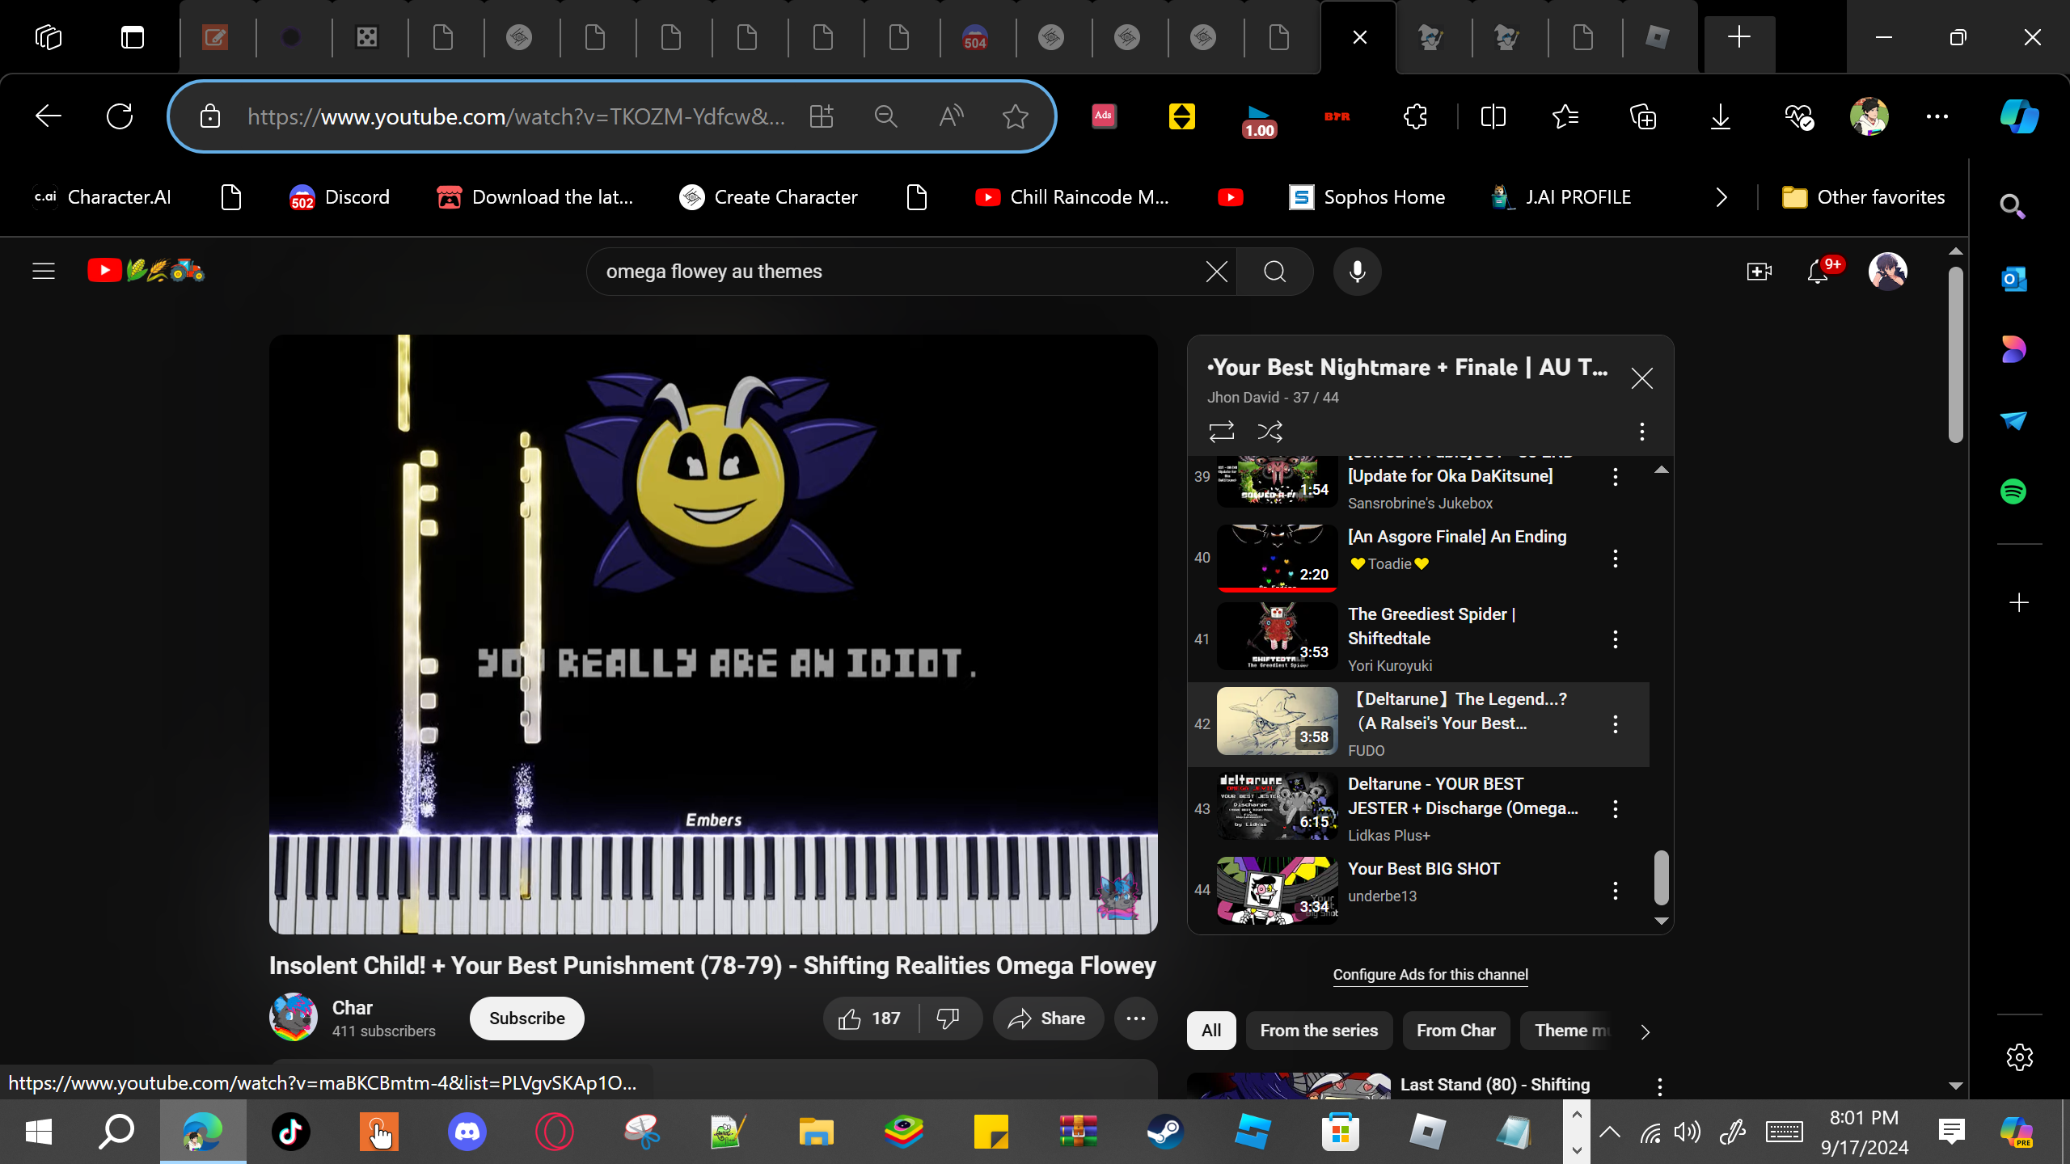Click the dislike thumbs down icon
The height and width of the screenshot is (1164, 2070).
[948, 1018]
